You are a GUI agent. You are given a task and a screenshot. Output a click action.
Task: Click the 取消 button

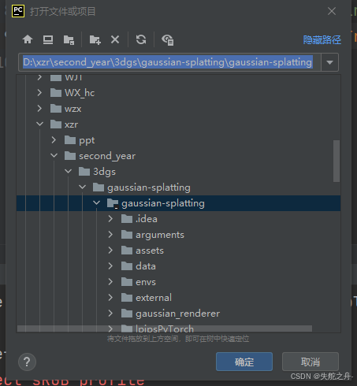click(x=311, y=362)
